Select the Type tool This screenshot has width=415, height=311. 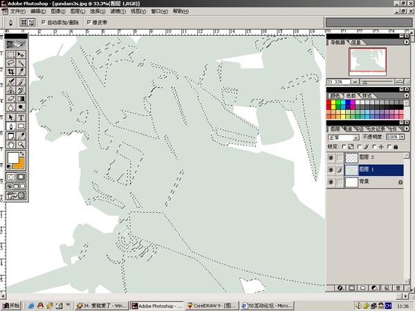(x=21, y=117)
